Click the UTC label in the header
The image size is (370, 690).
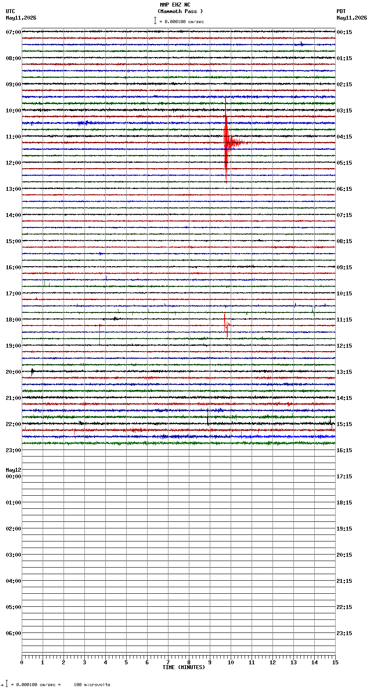coord(10,11)
